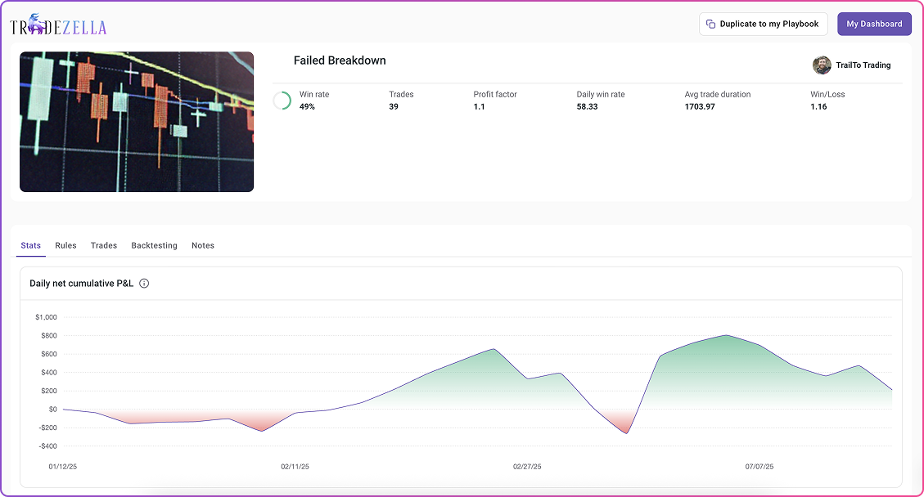Viewport: 924px width, 497px height.
Task: Select the Stats tab
Action: [x=31, y=245]
